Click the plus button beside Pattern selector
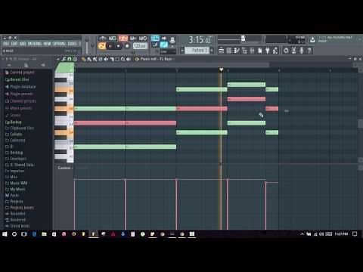The height and width of the screenshot is (272, 363). click(212, 51)
